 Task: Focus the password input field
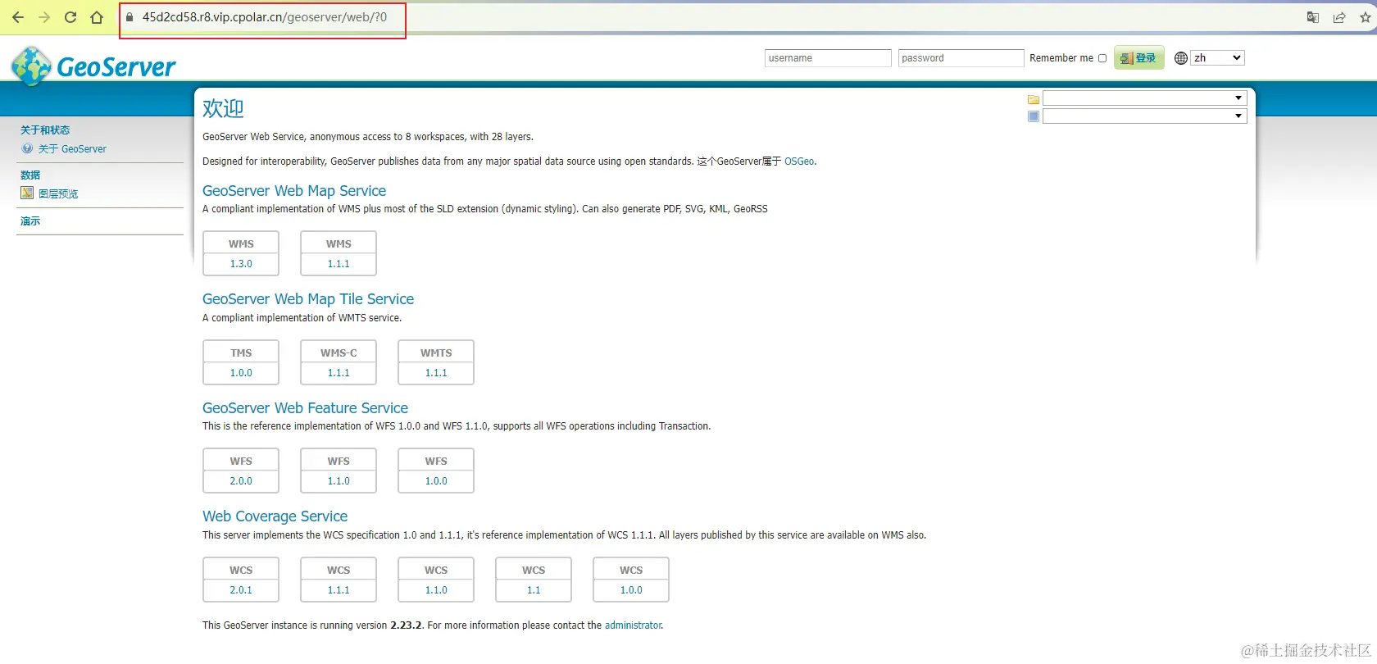click(961, 58)
